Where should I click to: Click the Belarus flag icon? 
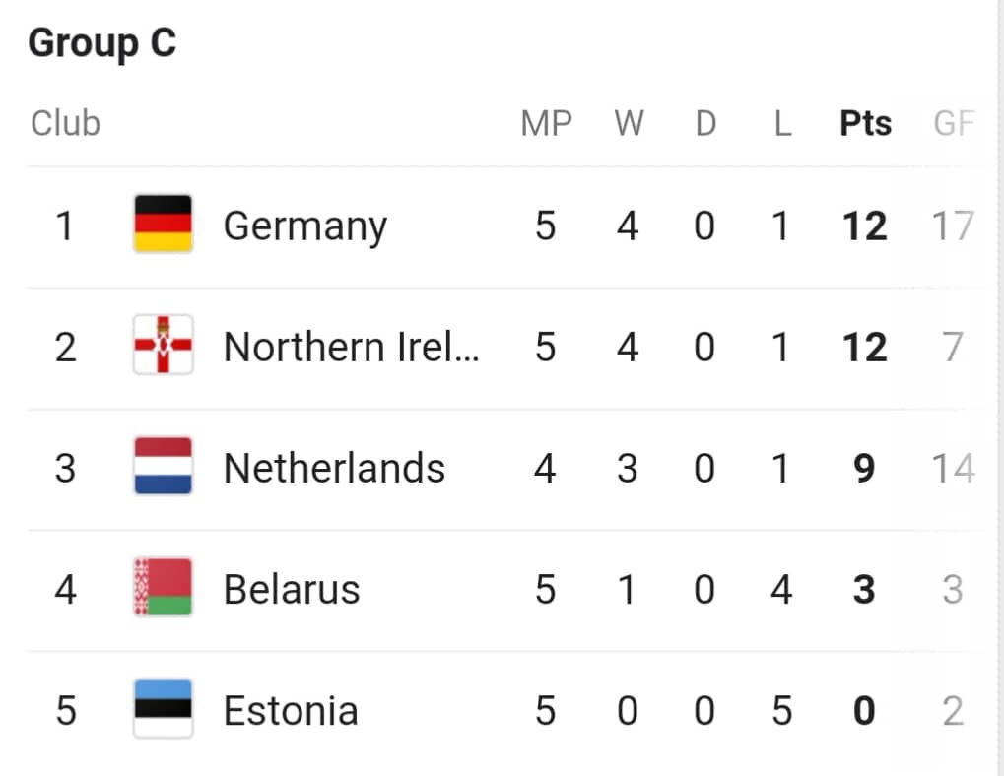[163, 587]
